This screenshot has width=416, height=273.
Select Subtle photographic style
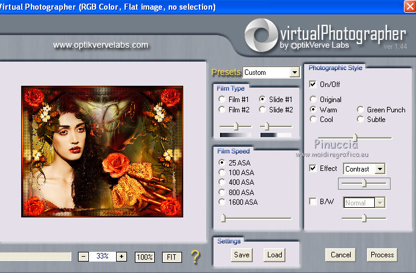(360, 119)
